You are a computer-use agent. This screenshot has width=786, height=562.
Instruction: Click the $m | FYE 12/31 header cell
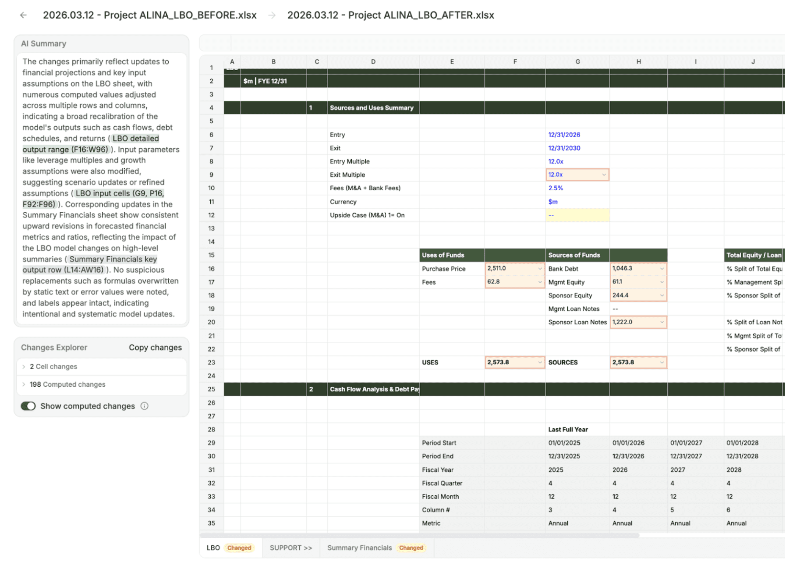tap(273, 81)
